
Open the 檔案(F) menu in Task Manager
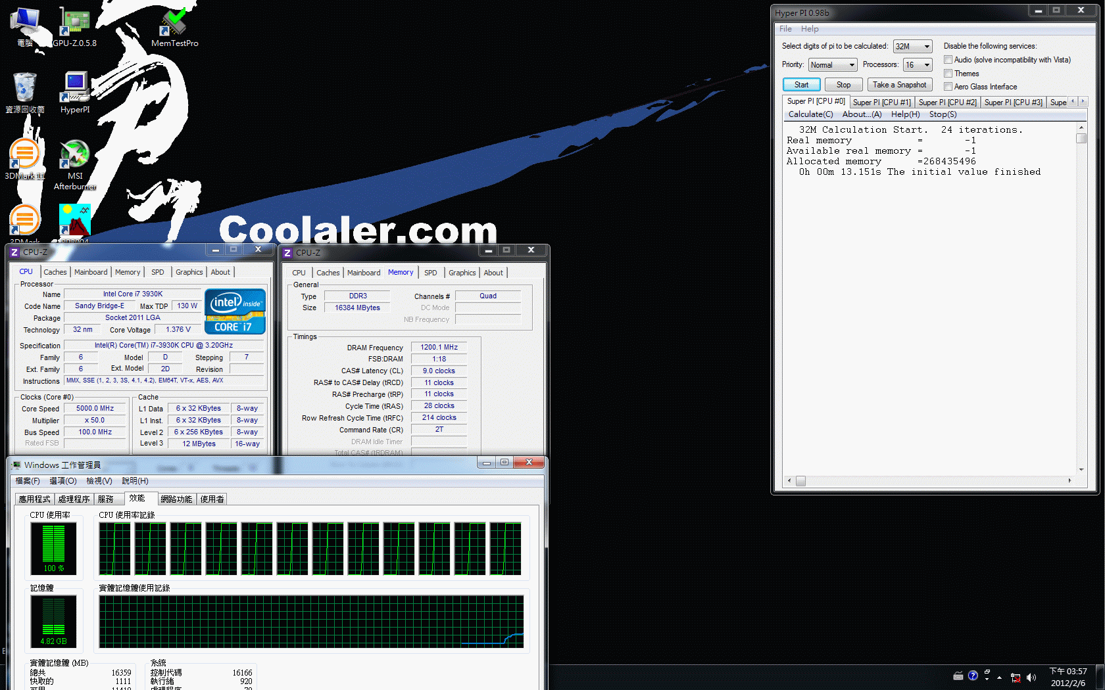28,481
